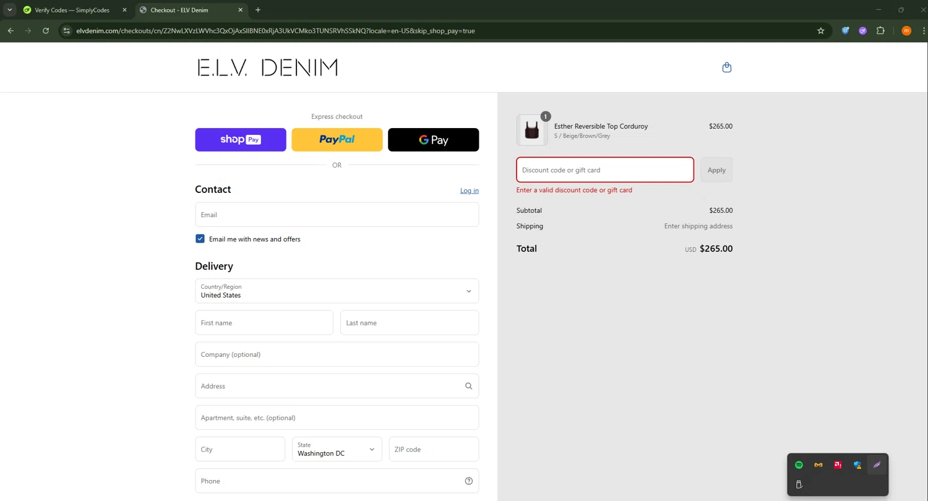
Task: Open Windows Security shield tray icon
Action: pos(857,465)
